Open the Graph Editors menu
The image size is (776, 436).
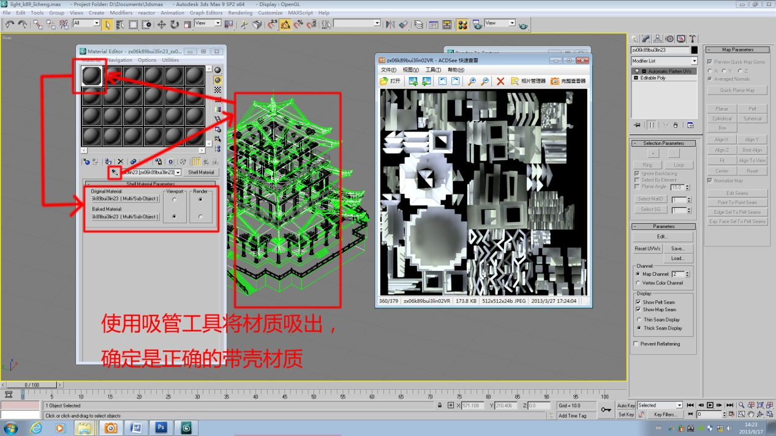pos(206,13)
